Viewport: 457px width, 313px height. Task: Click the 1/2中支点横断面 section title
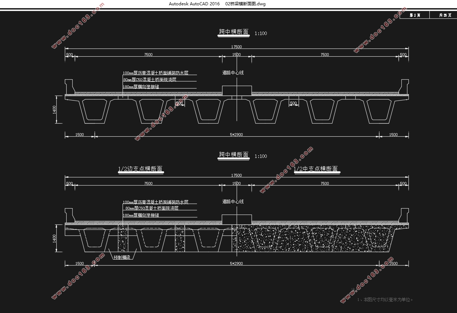click(x=316, y=169)
